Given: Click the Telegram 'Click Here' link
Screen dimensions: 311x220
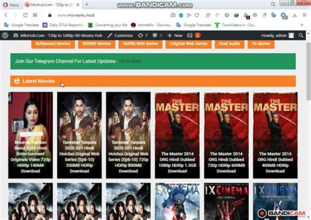Looking at the screenshot, I should 130,61.
